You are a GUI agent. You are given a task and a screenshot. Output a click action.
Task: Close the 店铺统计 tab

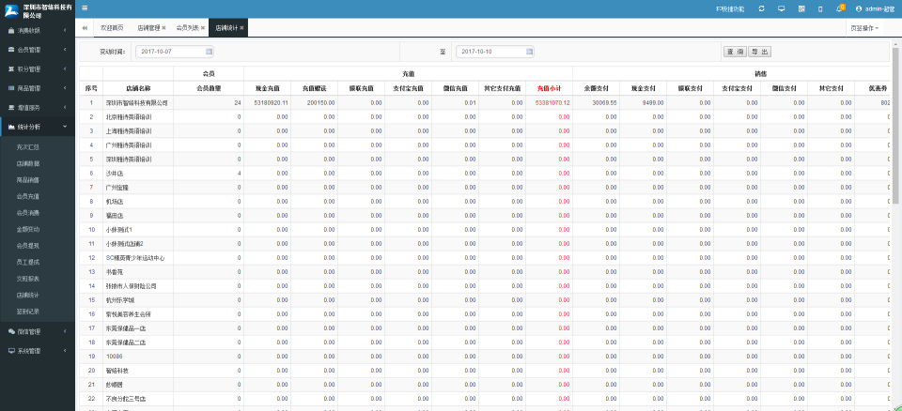[x=242, y=28]
